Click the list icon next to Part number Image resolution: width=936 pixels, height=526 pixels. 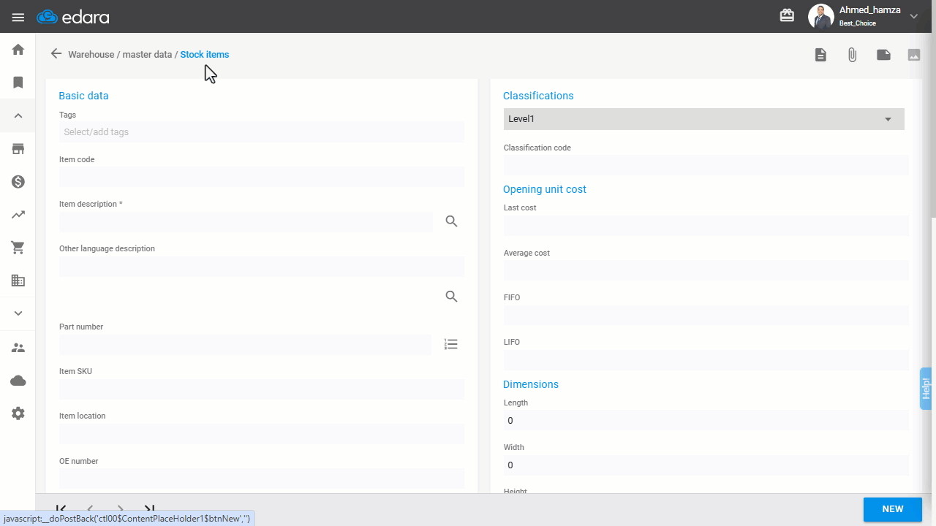[451, 344]
